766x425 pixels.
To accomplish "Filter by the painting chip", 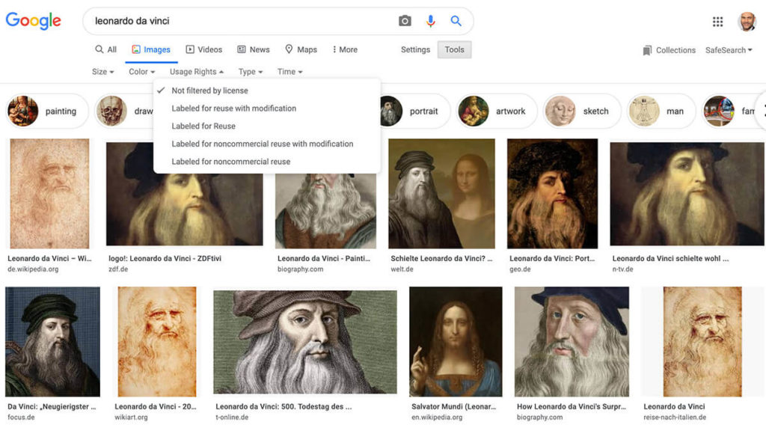I will coord(47,111).
